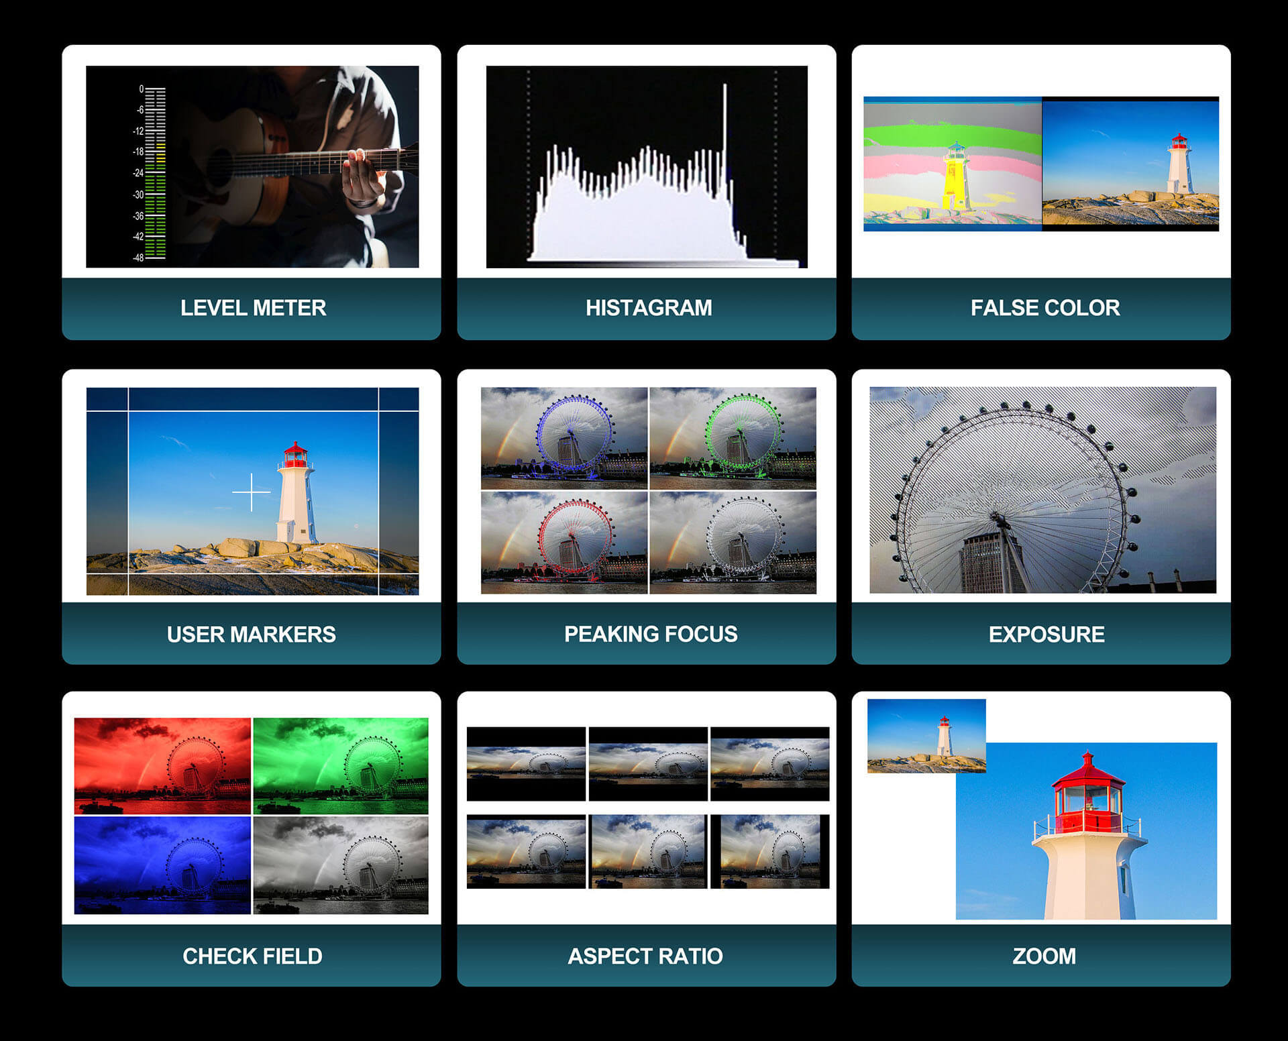The width and height of the screenshot is (1288, 1041).
Task: Select the blue peaking ferris wheel thumbnail
Action: 564,437
